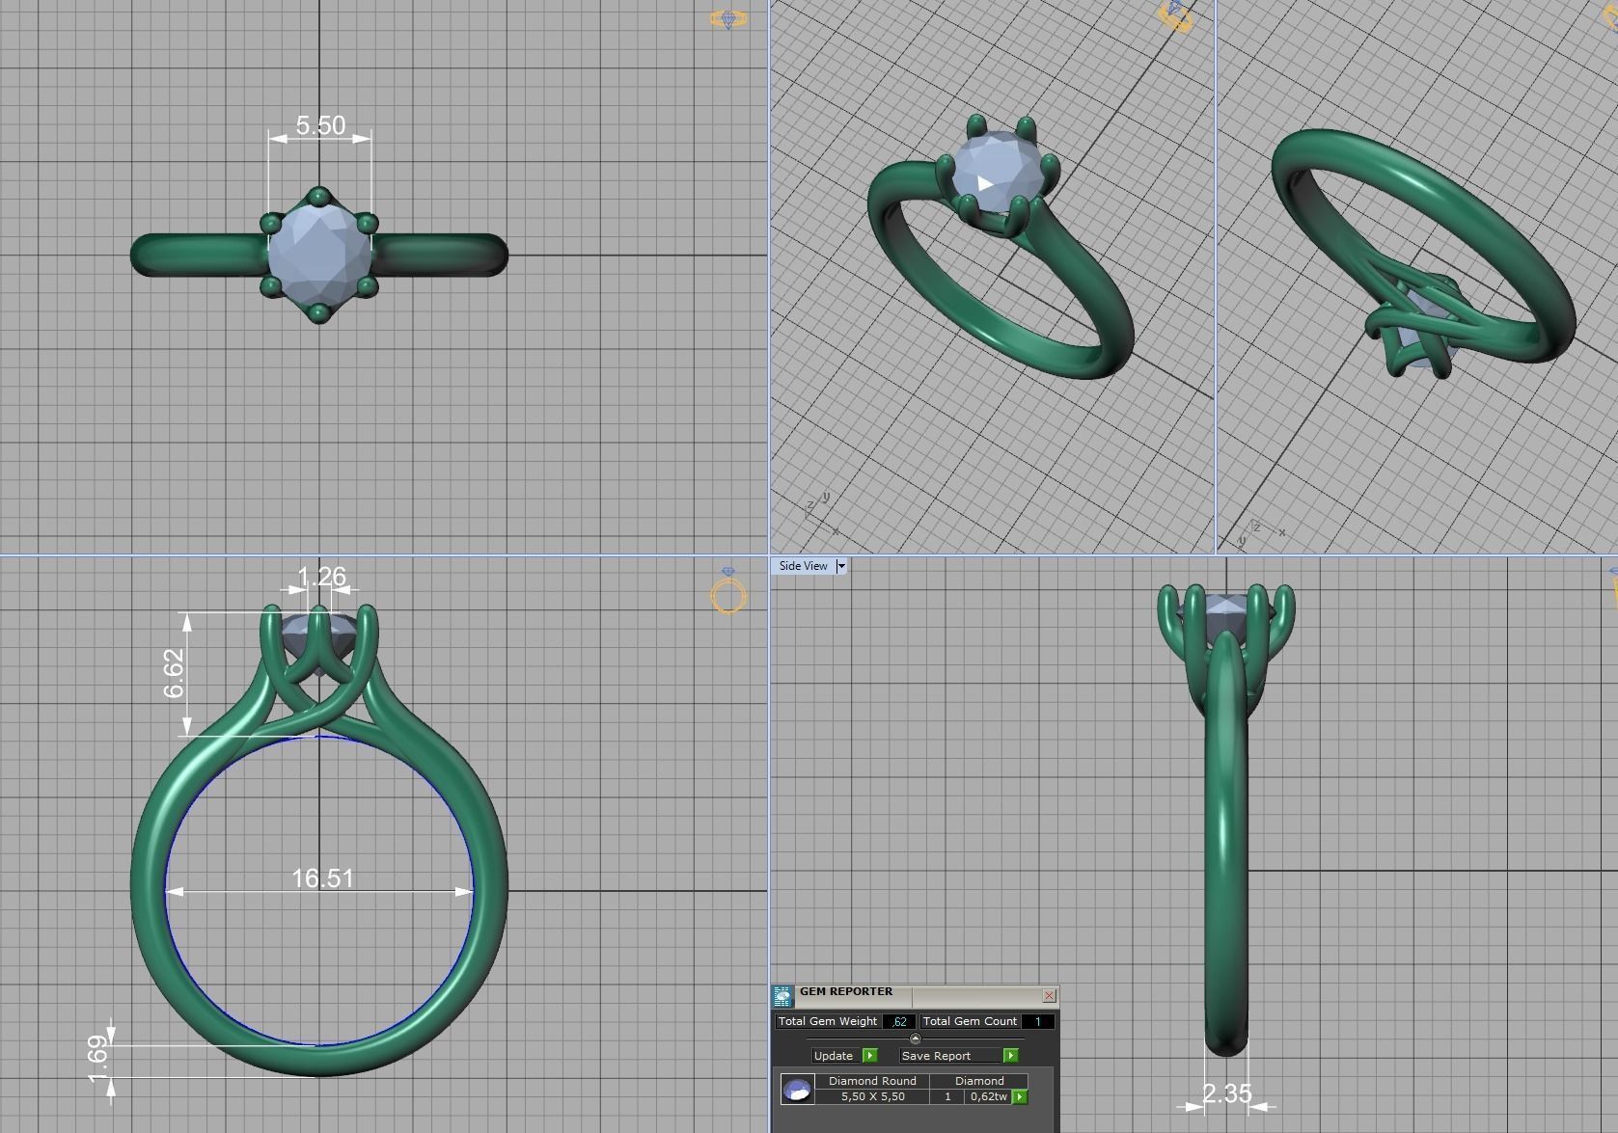Click the Gem Reporter panel icon
The image size is (1618, 1133).
pyautogui.click(x=782, y=996)
